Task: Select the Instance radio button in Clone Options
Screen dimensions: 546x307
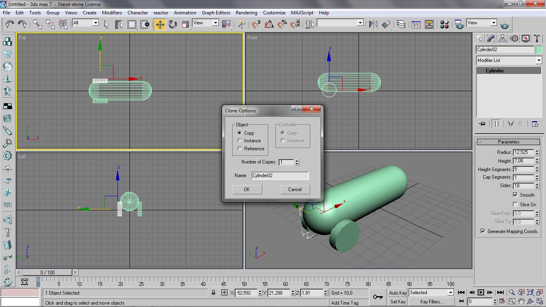Action: 239,141
